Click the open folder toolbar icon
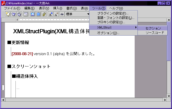This screenshot has width=172, height=109. point(14,14)
